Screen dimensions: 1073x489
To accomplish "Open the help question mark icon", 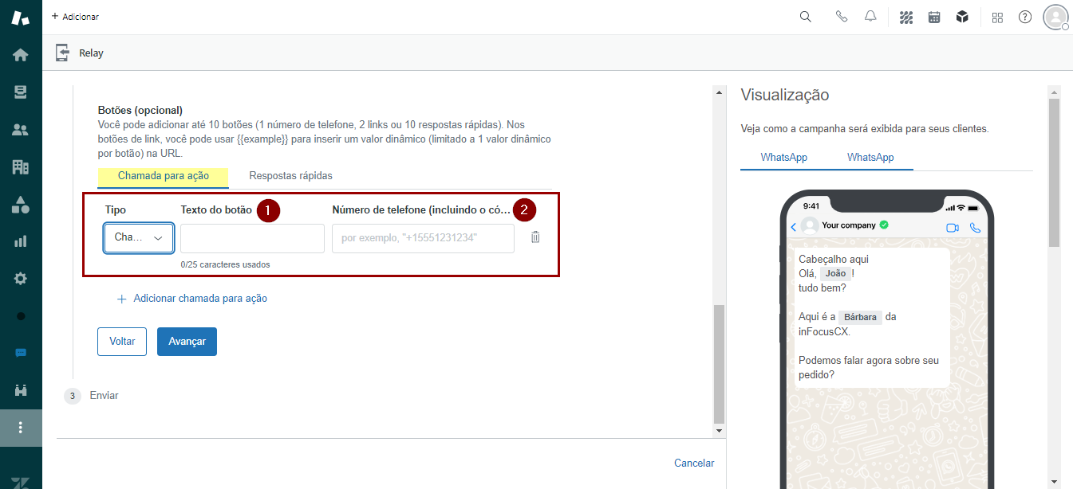I will click(x=1025, y=17).
